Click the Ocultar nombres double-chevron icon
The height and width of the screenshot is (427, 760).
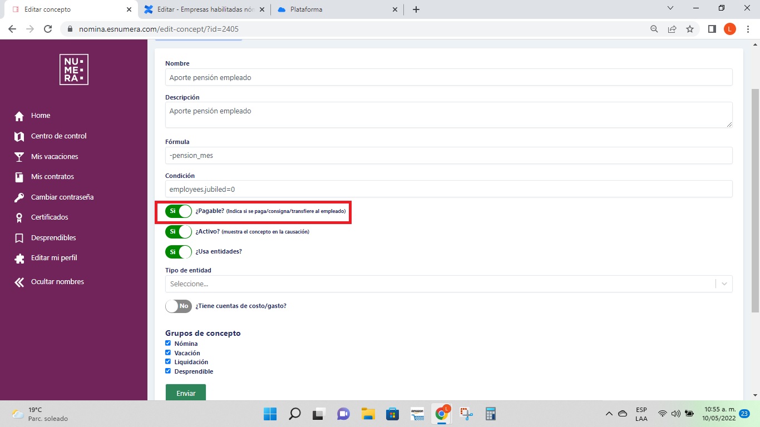19,282
